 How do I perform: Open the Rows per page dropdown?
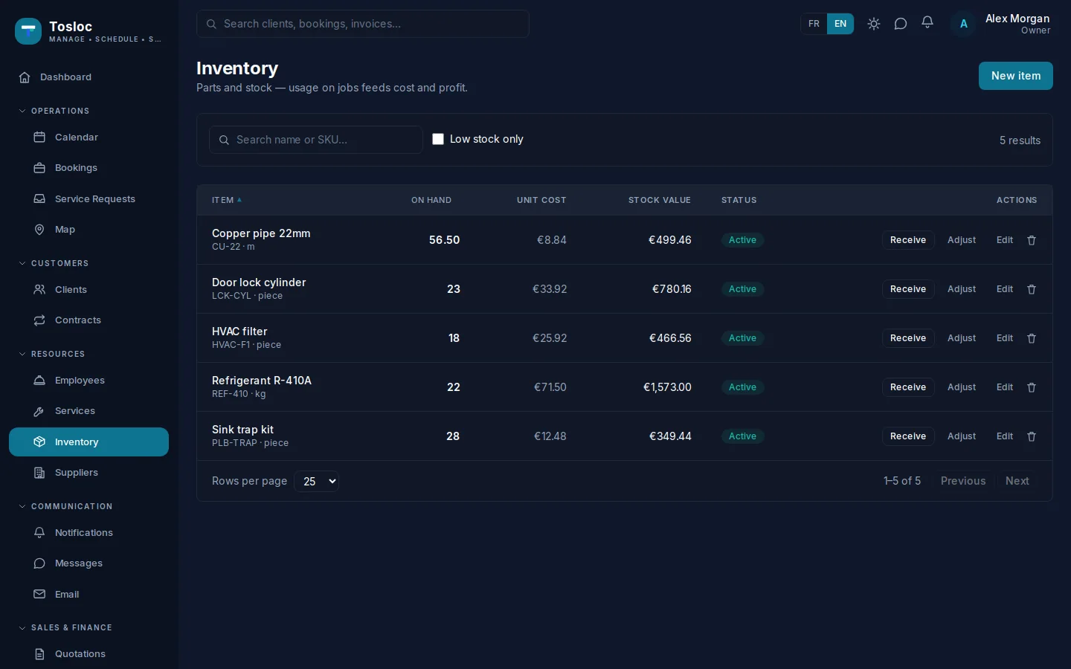[x=317, y=481]
